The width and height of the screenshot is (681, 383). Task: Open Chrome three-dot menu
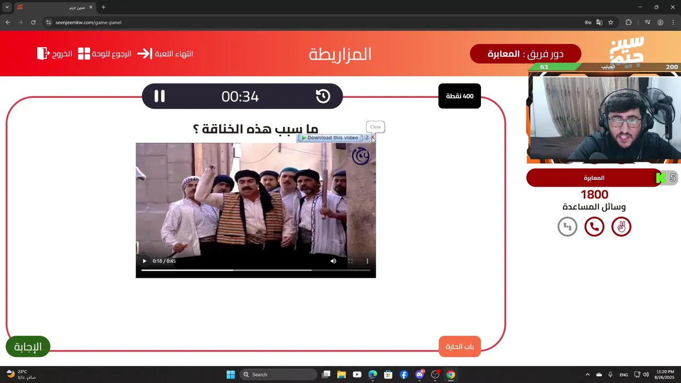tap(672, 22)
